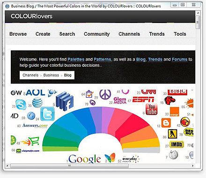Click the MSN butterfly logo
Viewport: 206px width, 178px height.
coord(110,158)
